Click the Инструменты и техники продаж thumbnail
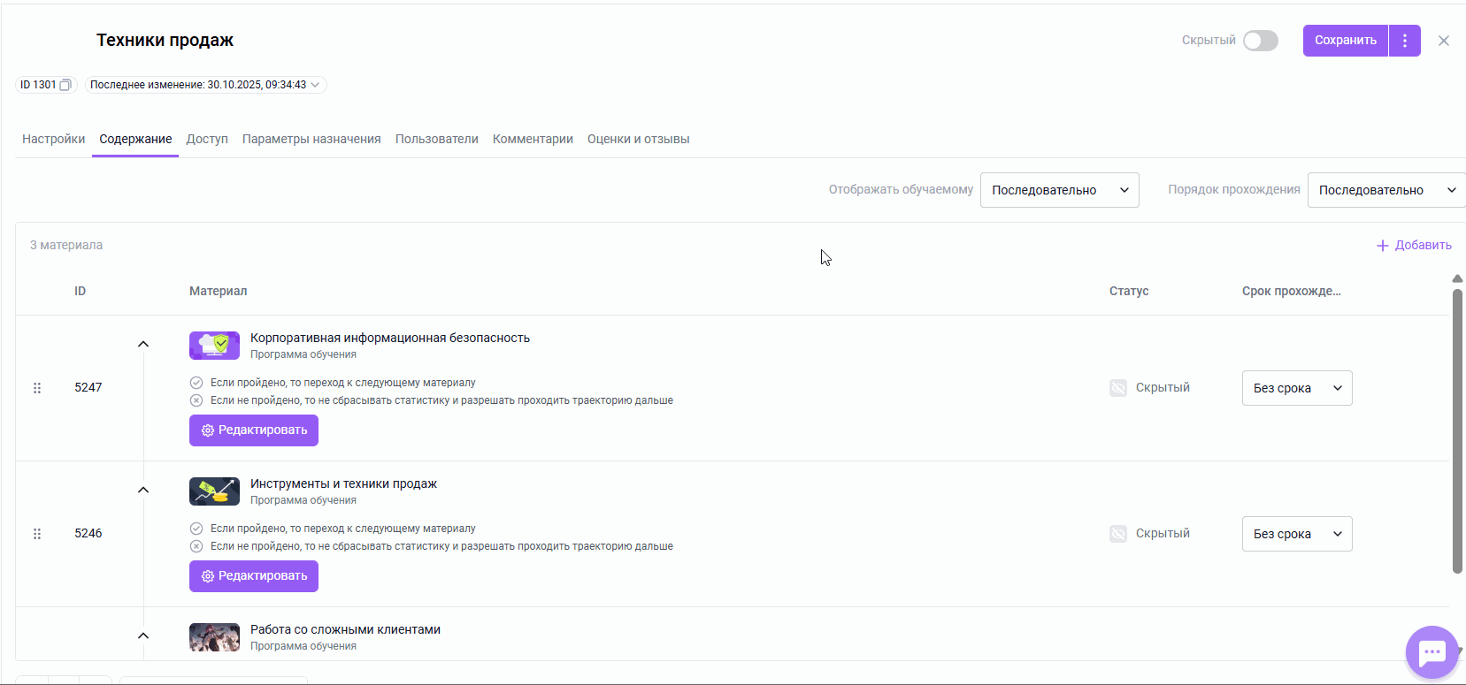This screenshot has height=685, width=1466. [214, 491]
